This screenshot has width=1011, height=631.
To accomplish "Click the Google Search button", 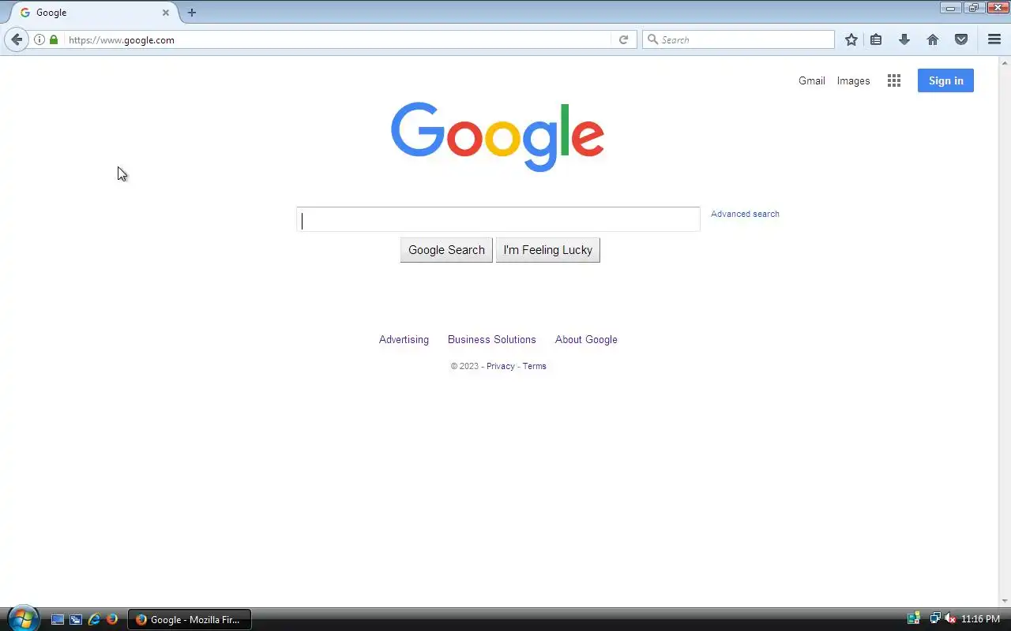I will (446, 250).
